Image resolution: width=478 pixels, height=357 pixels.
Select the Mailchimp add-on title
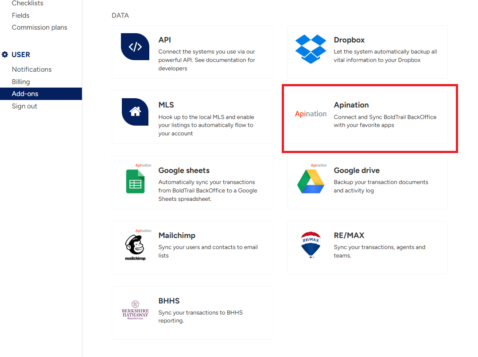(x=177, y=235)
